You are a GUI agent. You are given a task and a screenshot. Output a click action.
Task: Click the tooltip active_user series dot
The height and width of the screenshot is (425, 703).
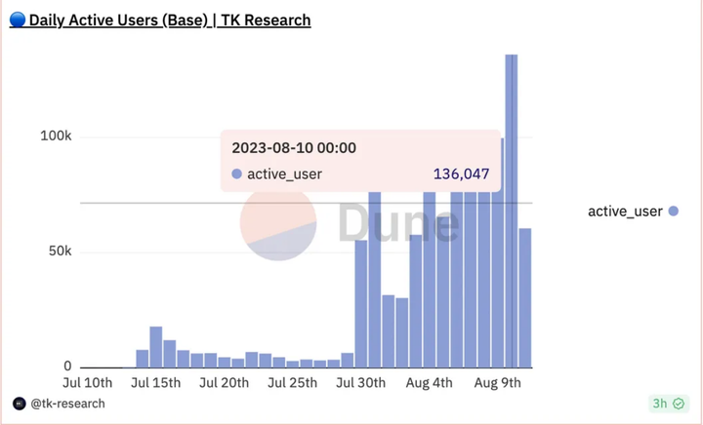236,174
